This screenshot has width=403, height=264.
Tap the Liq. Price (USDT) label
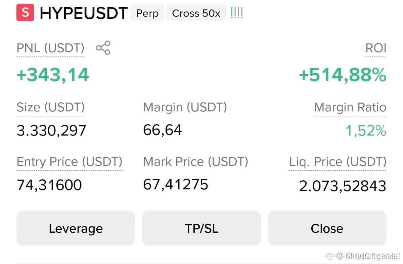point(338,162)
